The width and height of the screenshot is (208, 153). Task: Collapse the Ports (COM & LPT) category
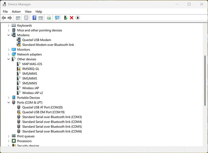point(9,103)
